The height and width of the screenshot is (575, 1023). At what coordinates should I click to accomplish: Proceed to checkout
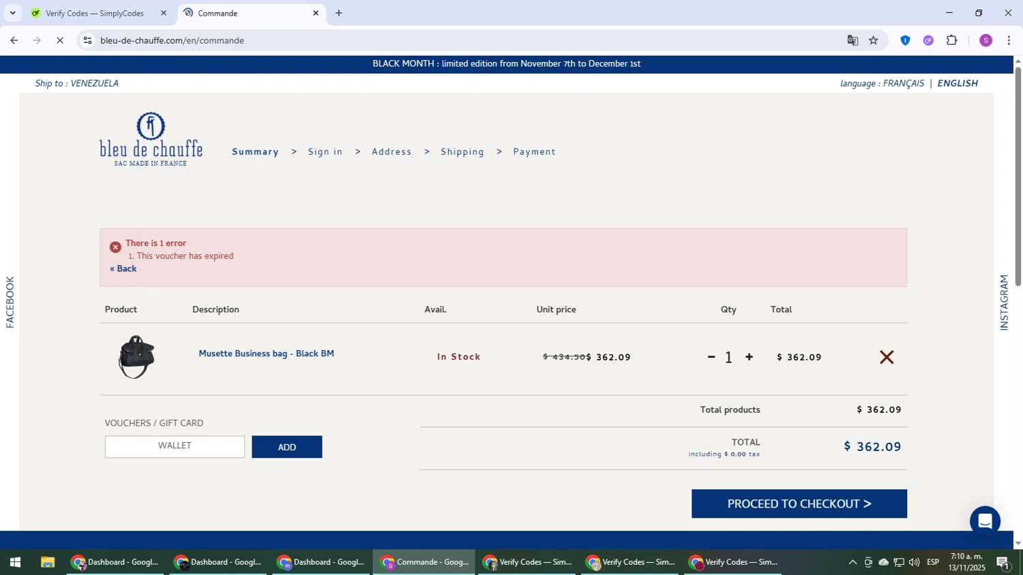click(799, 503)
